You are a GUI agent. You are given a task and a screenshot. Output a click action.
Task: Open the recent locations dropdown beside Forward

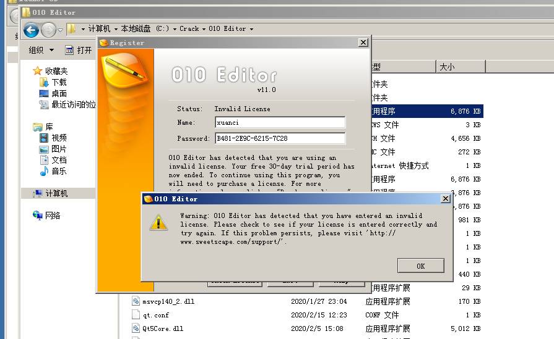[61, 30]
